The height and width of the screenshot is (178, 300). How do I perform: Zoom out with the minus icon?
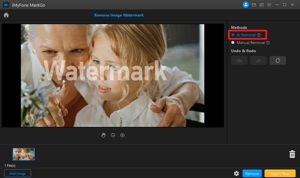click(113, 135)
